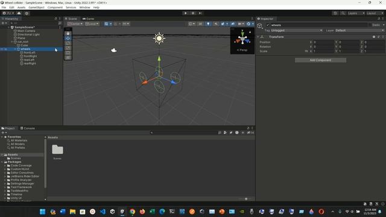Click the global search magnifier icon
Image resolution: width=386 pixels, height=217 pixels.
coord(343,13)
